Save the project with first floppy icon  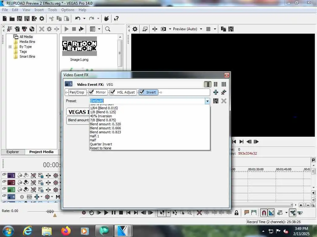pos(20,19)
